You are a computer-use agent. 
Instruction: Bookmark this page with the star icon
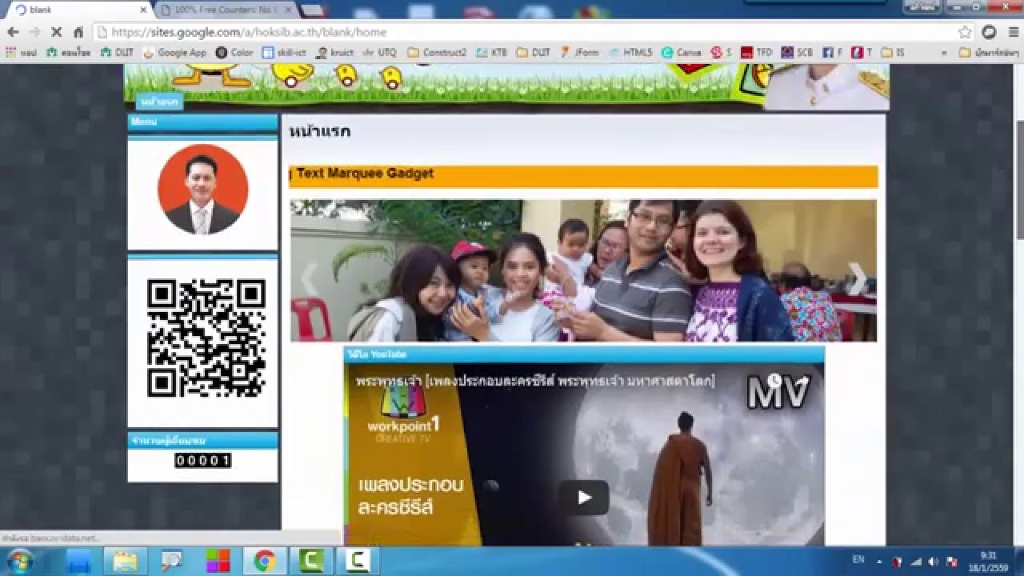pos(966,32)
